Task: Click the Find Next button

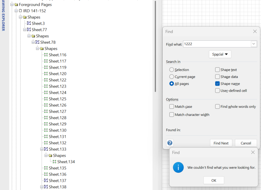Action: (x=221, y=143)
